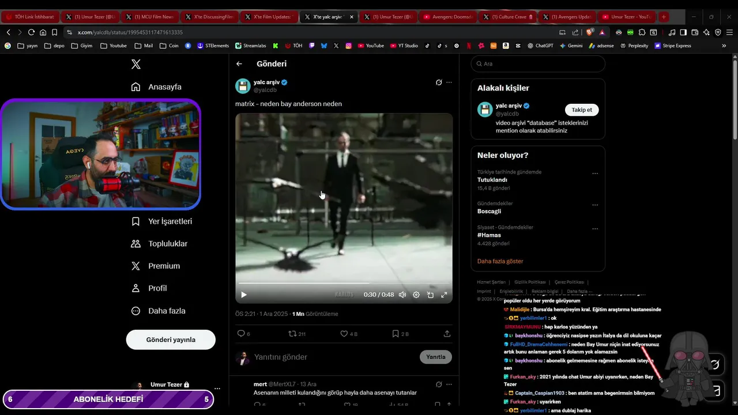Click the browser address bar
Image resolution: width=738 pixels, height=415 pixels.
point(311,32)
